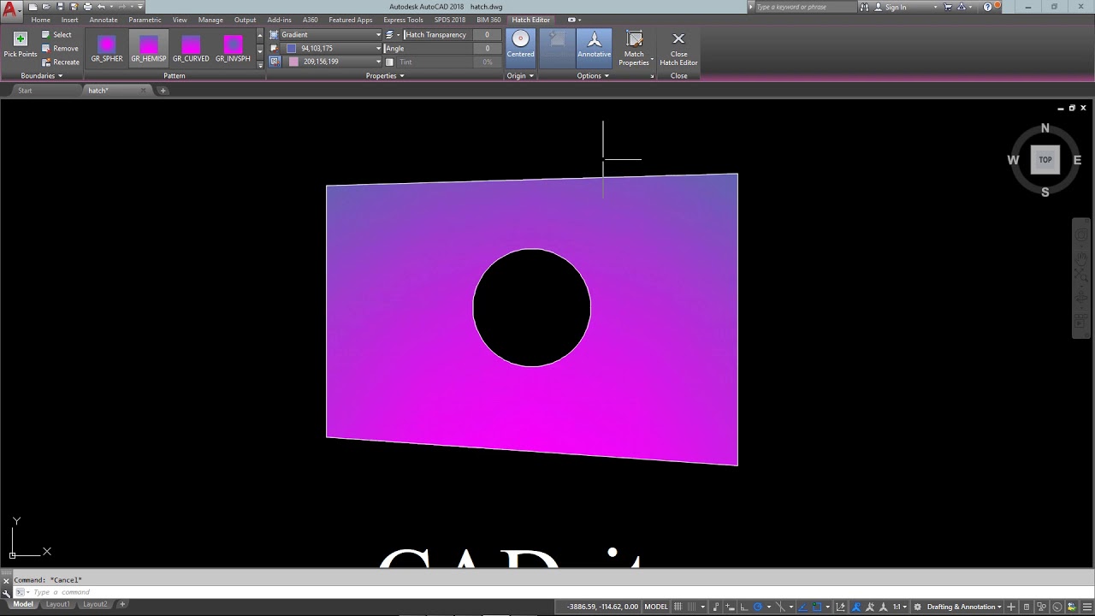This screenshot has width=1095, height=616.
Task: Choose the GR_INVSPH gradient pattern
Action: [x=233, y=49]
